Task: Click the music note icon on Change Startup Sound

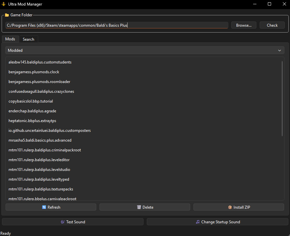Action: [197, 222]
